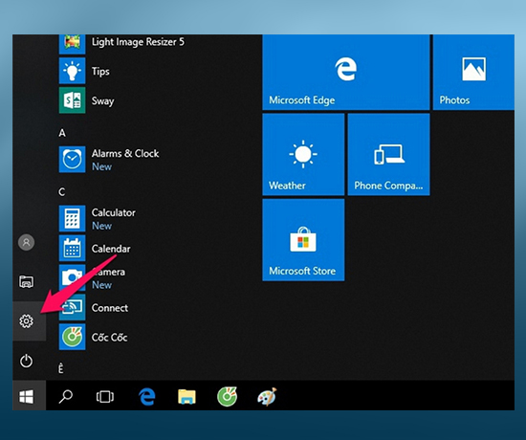Open the Weather tile
The width and height of the screenshot is (526, 440).
[x=303, y=154]
